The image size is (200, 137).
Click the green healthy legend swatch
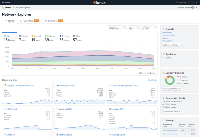178,83
